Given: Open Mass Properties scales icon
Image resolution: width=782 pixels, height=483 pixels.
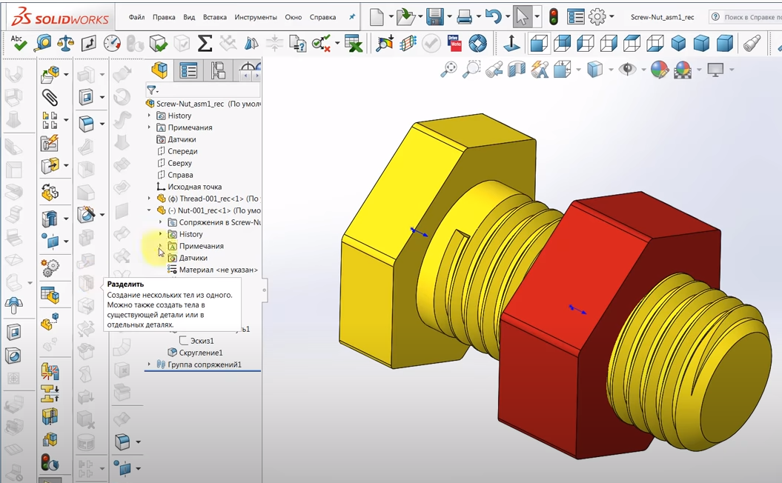Looking at the screenshot, I should 65,44.
